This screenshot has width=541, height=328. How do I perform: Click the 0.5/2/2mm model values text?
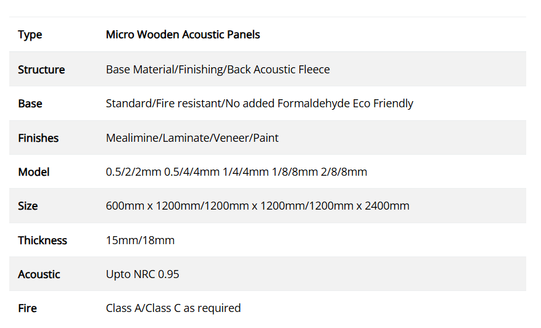236,172
